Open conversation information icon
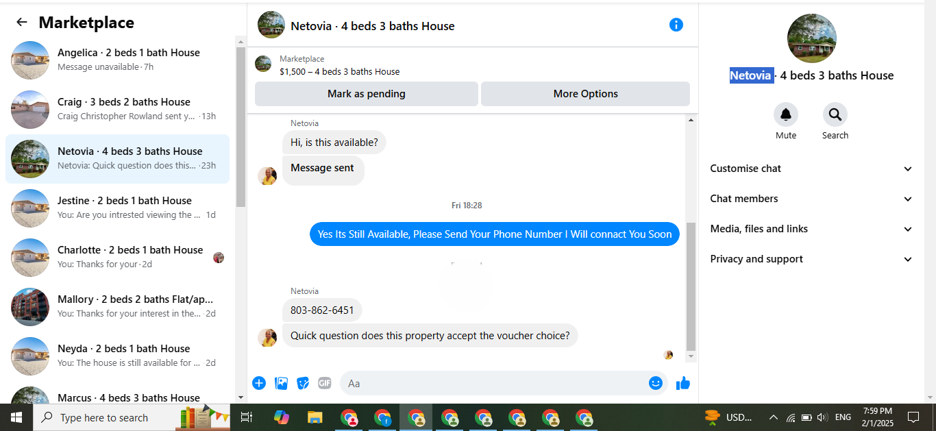The image size is (936, 431). pos(676,25)
